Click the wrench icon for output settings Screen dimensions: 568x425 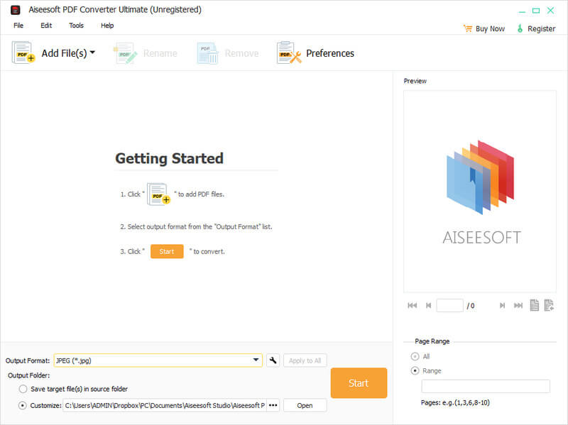click(273, 360)
